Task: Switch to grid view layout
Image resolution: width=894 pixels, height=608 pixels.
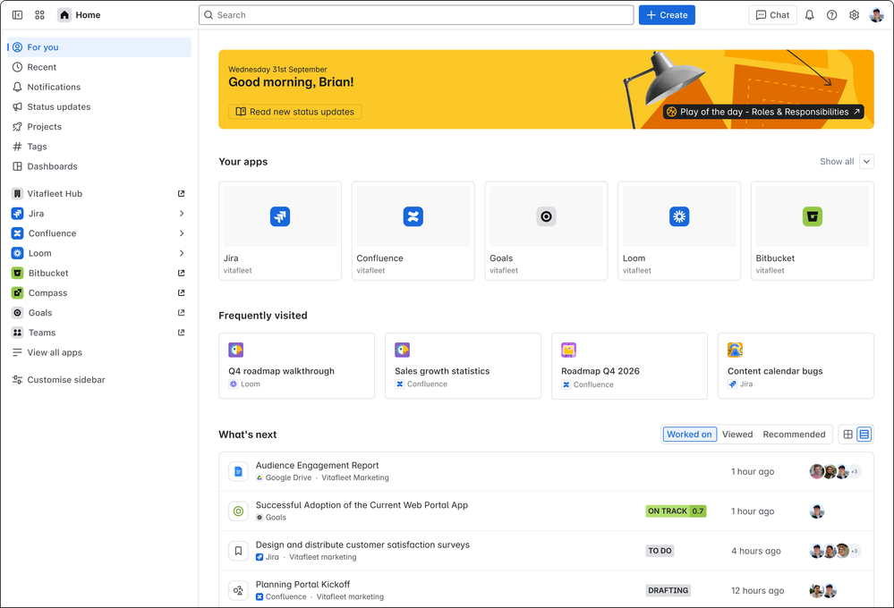Action: [x=847, y=435]
